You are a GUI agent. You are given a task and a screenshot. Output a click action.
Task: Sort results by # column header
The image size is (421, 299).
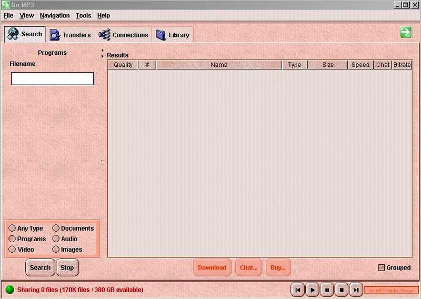[147, 65]
